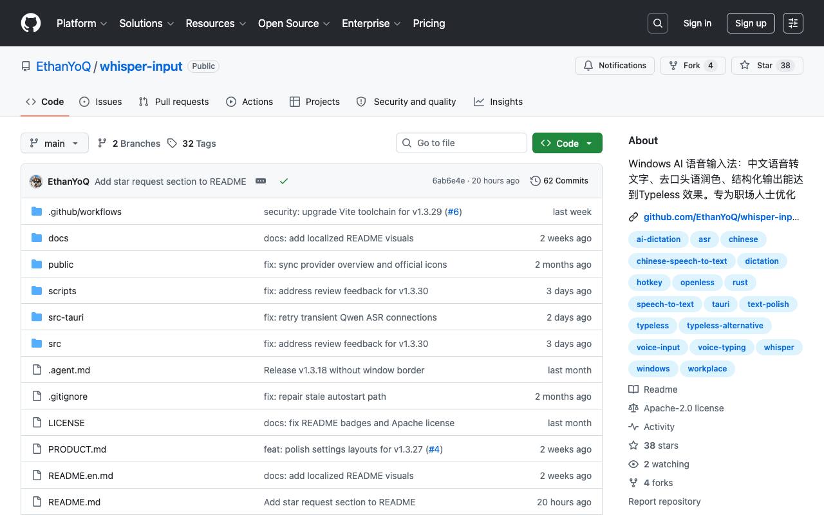Screen dimensions: 824x515
Task: Click the Report repository link
Action: [664, 501]
